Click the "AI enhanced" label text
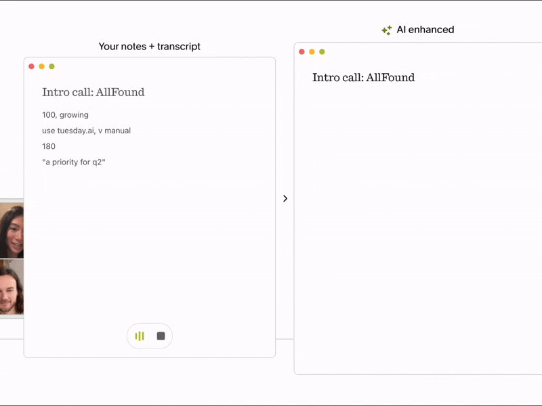 tap(425, 30)
